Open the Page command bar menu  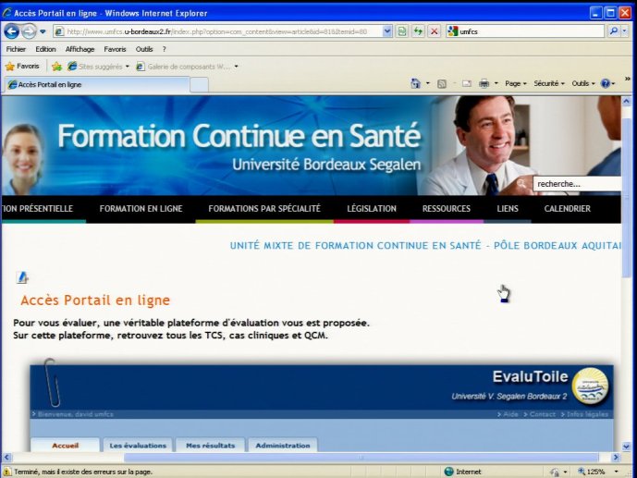click(x=516, y=83)
